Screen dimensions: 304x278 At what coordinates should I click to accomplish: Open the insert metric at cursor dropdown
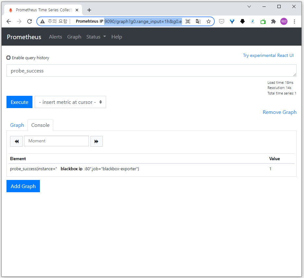[70, 102]
